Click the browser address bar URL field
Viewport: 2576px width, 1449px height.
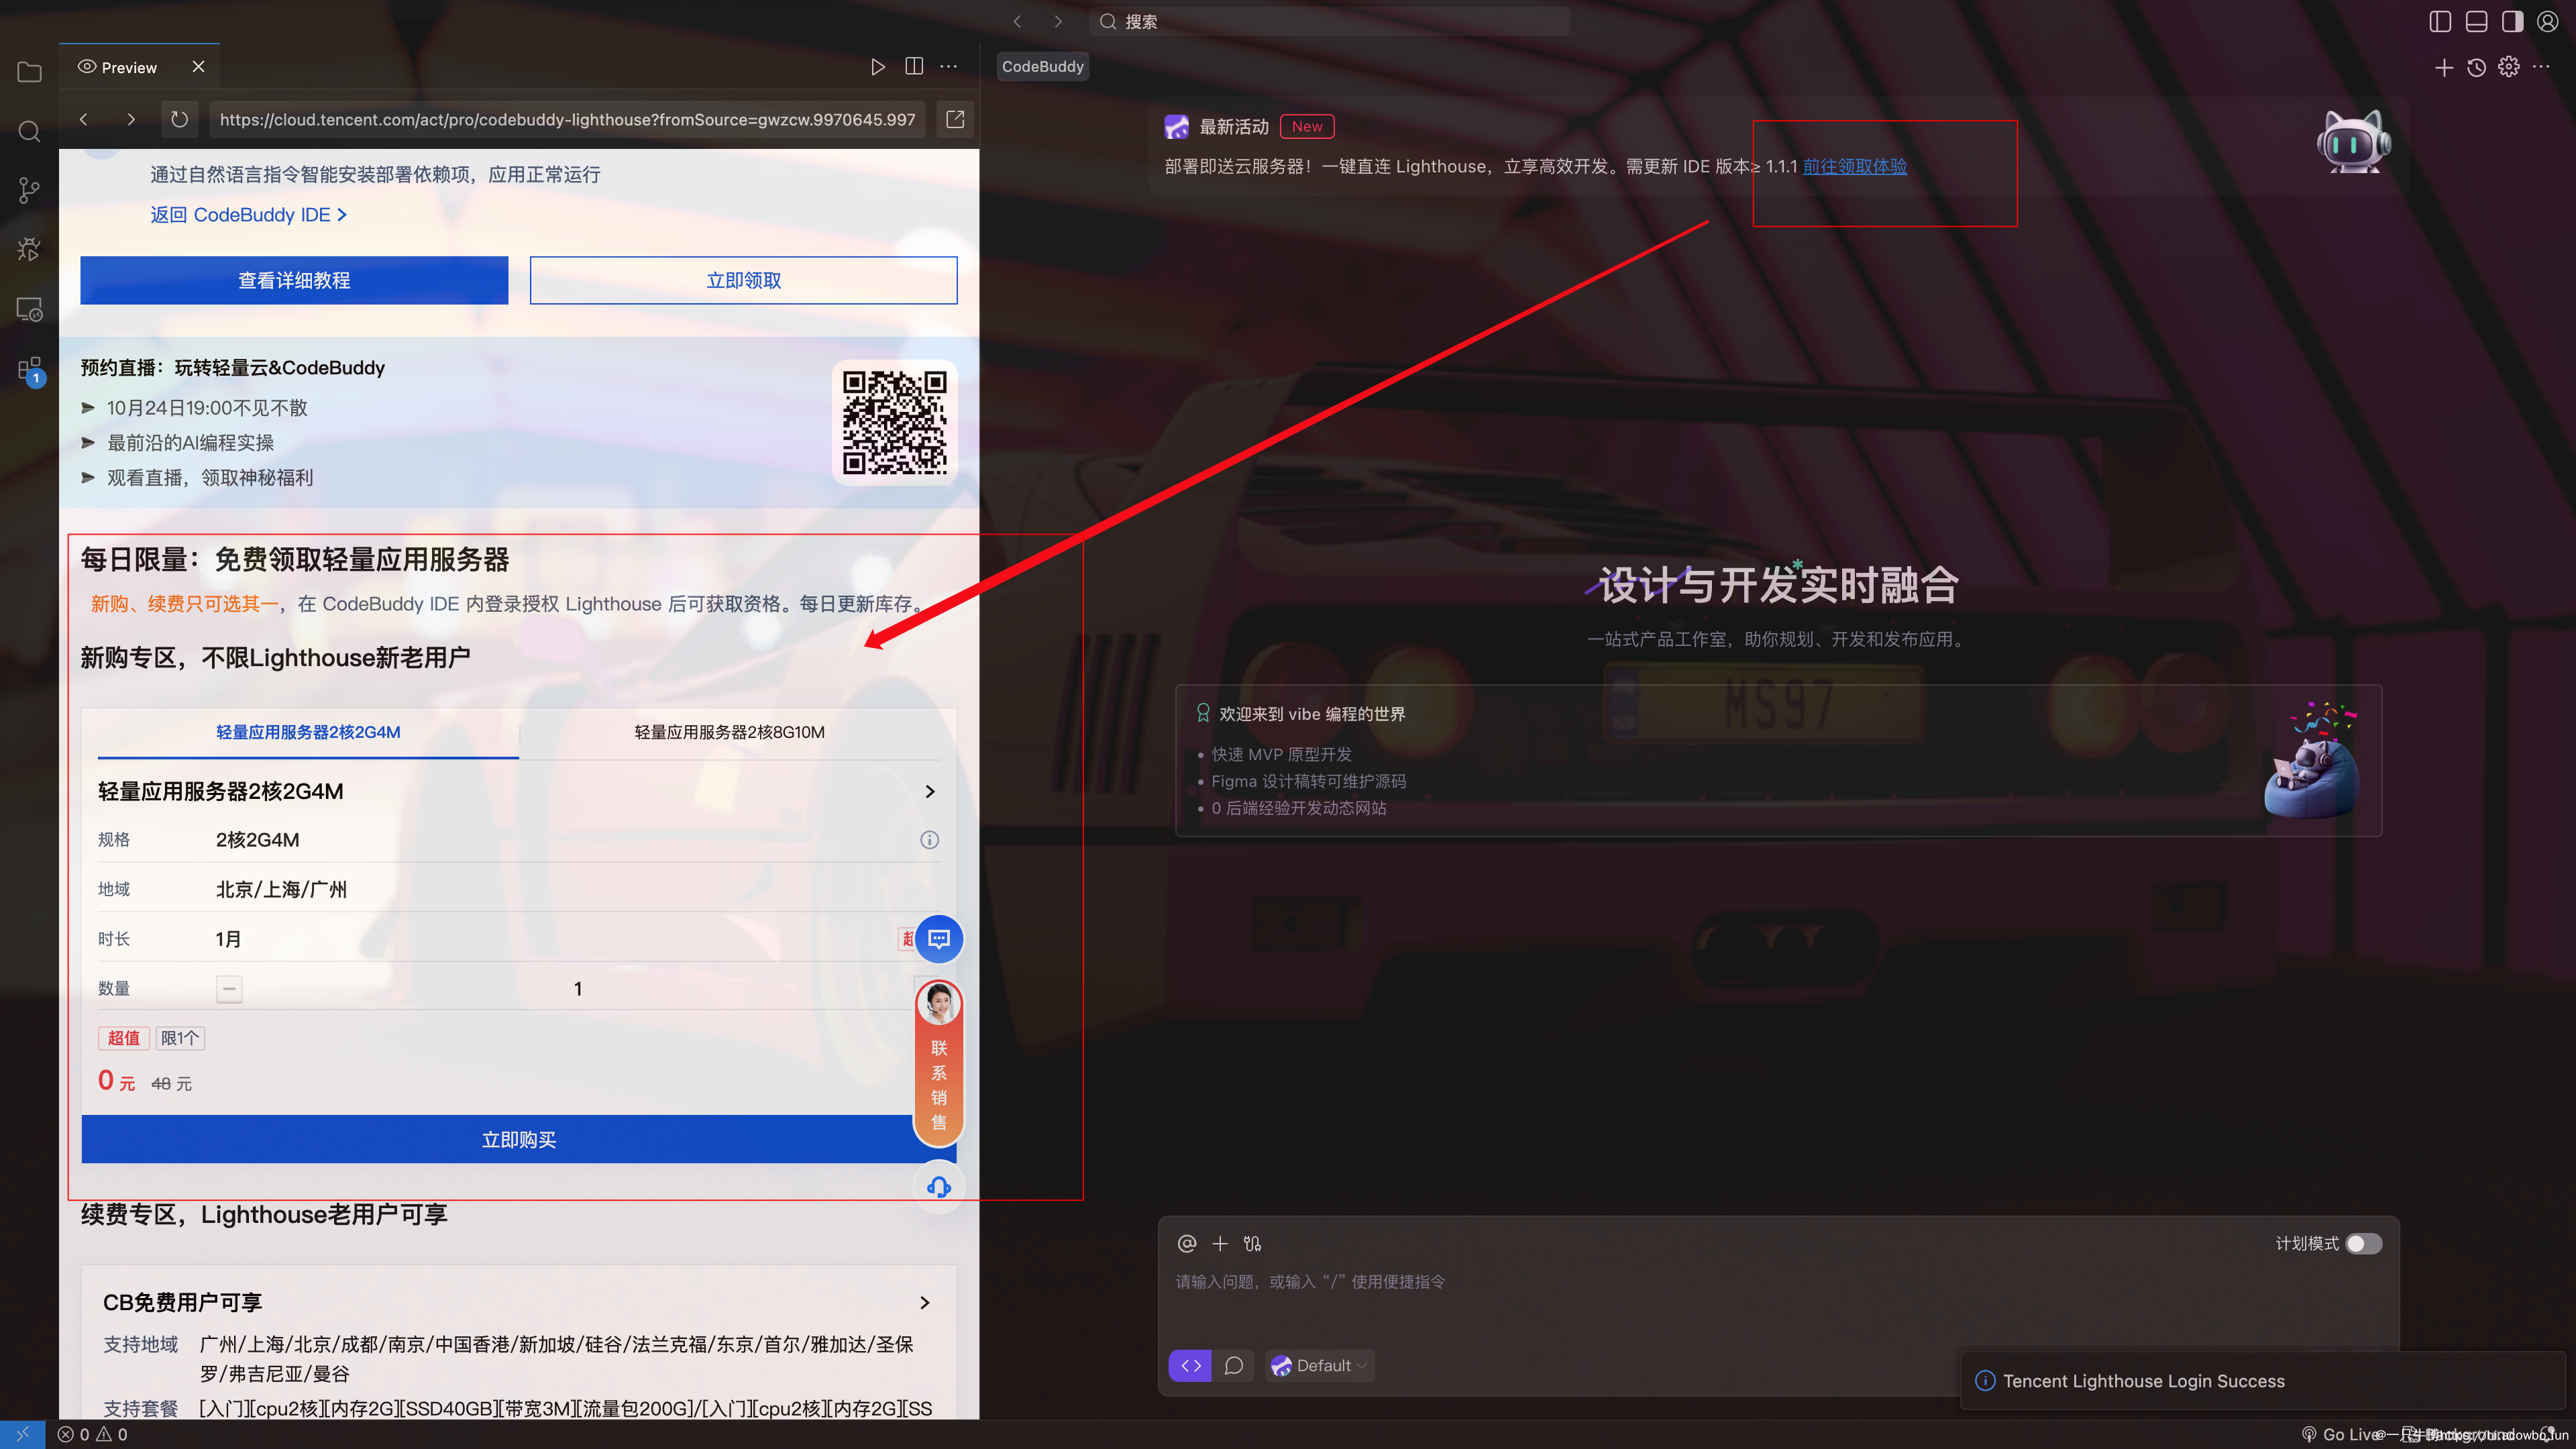coord(567,119)
